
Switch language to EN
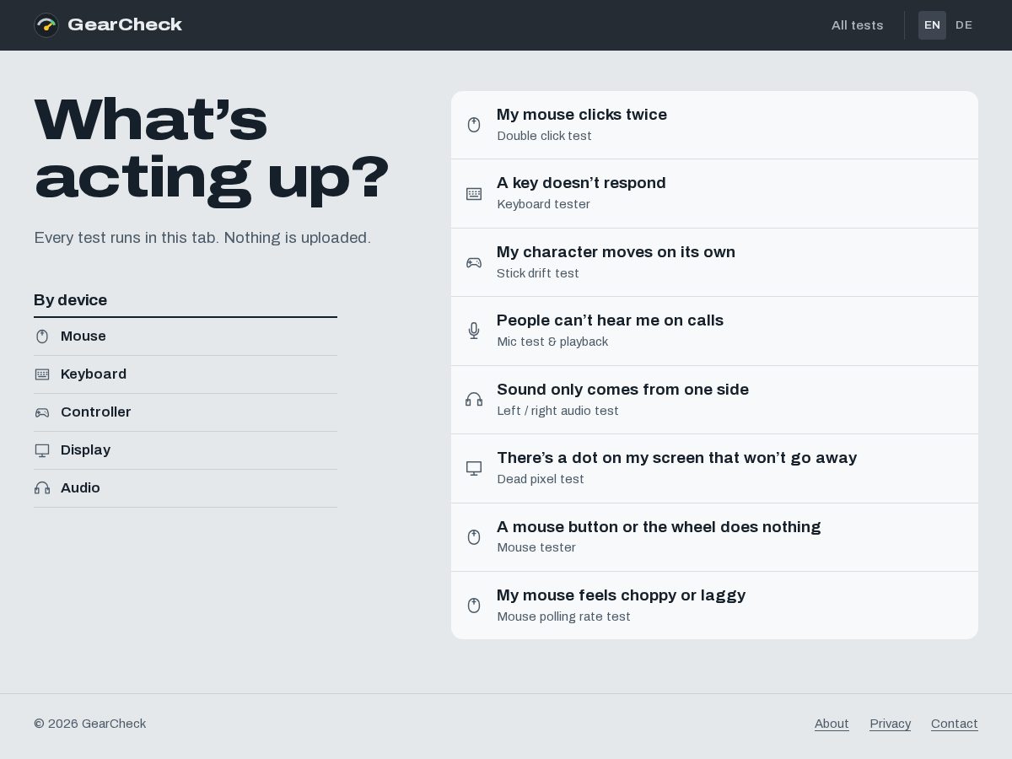click(932, 25)
